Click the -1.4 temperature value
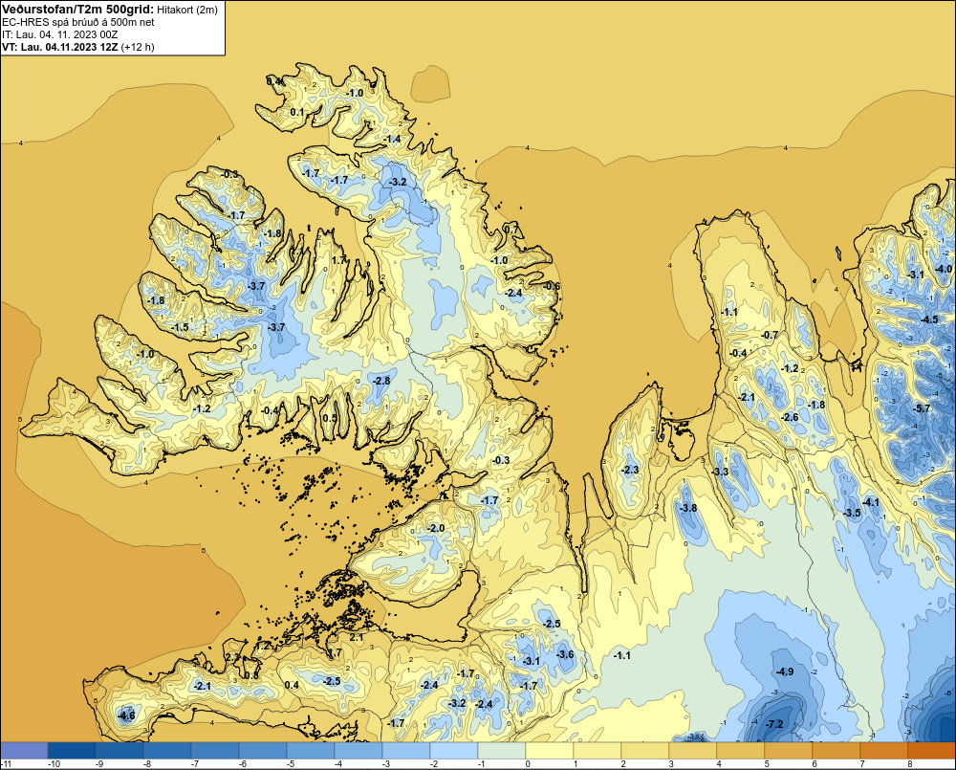This screenshot has height=770, width=956. coord(393,139)
